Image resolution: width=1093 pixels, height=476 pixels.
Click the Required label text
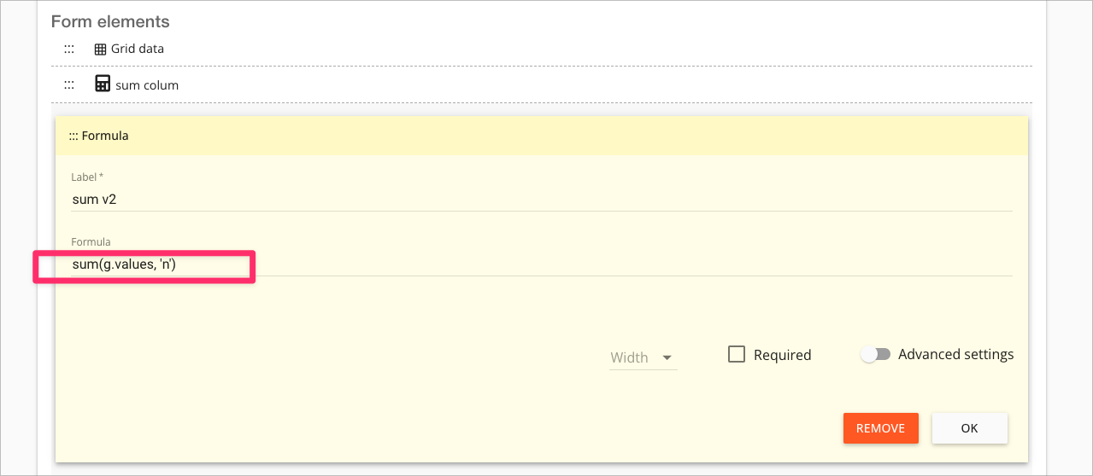pos(782,355)
